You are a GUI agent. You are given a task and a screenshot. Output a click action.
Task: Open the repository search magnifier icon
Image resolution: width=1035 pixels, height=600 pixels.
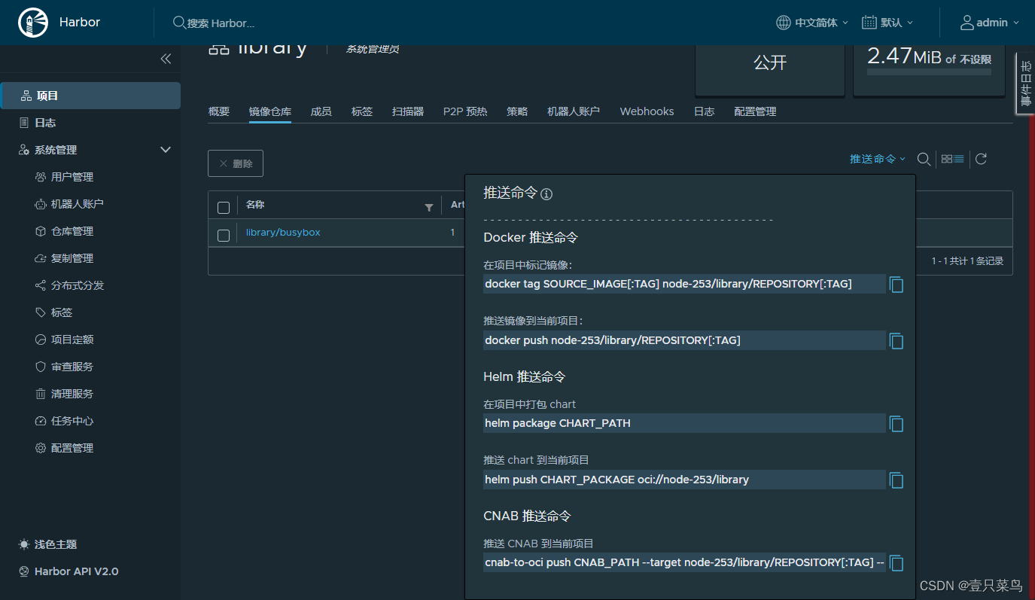pyautogui.click(x=924, y=159)
